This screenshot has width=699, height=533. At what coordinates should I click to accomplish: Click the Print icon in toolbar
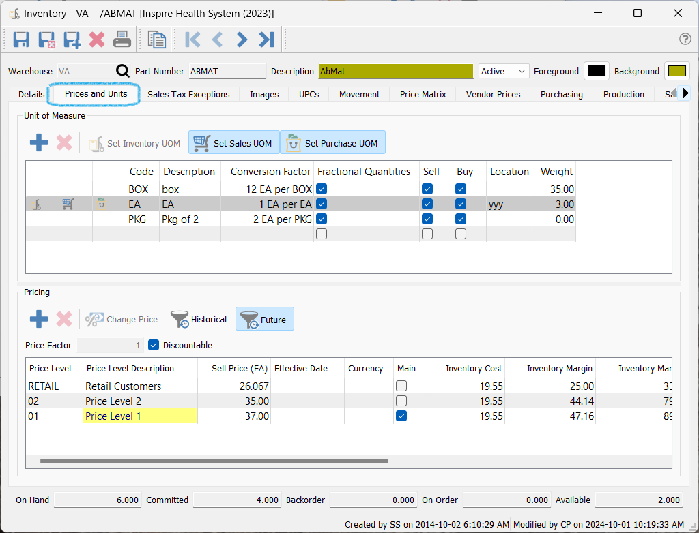tap(122, 40)
